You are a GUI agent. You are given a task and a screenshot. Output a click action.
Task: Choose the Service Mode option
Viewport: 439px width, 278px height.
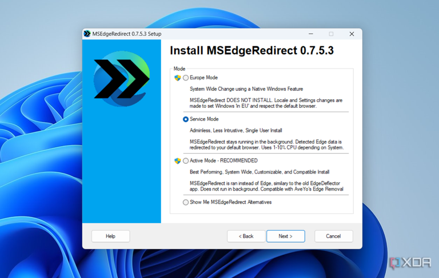186,119
